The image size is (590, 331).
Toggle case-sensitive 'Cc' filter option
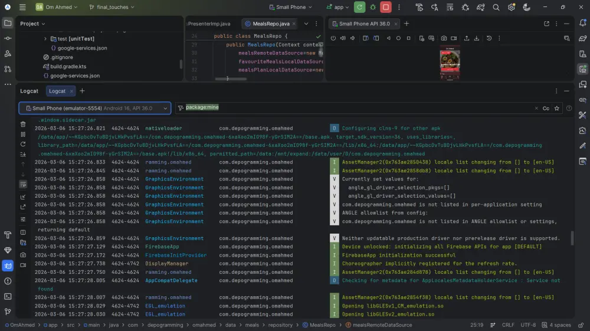(x=546, y=109)
